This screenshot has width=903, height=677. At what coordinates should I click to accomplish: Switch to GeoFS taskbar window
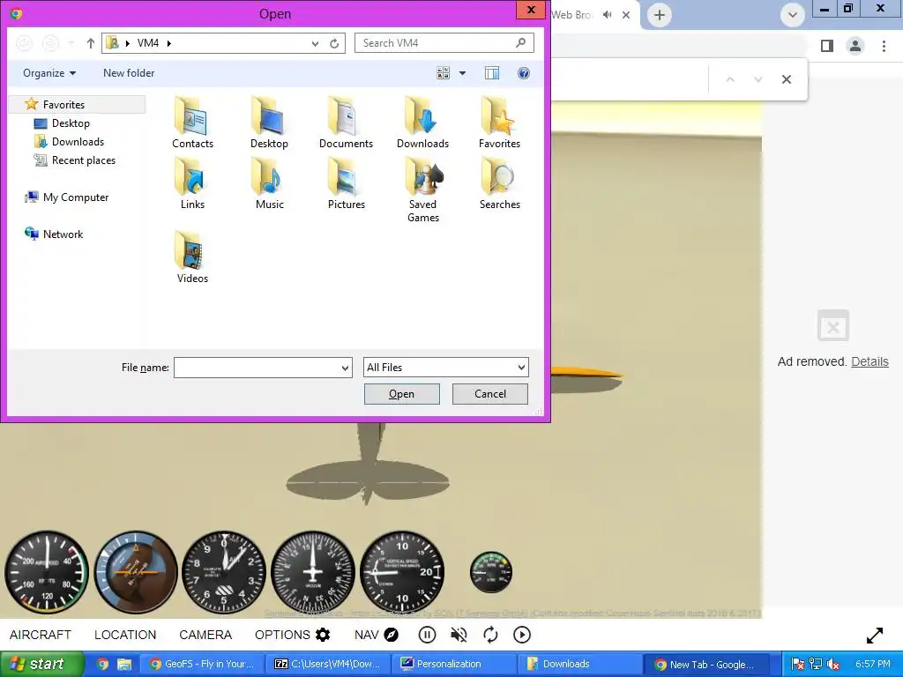tap(202, 664)
